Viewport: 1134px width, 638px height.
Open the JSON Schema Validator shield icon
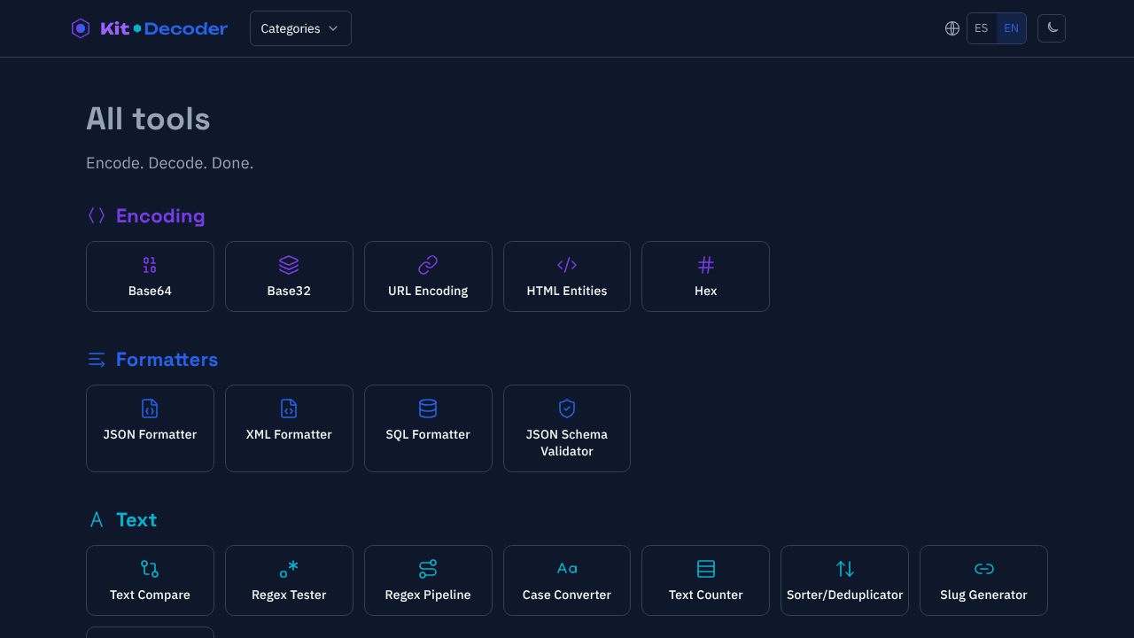click(567, 408)
